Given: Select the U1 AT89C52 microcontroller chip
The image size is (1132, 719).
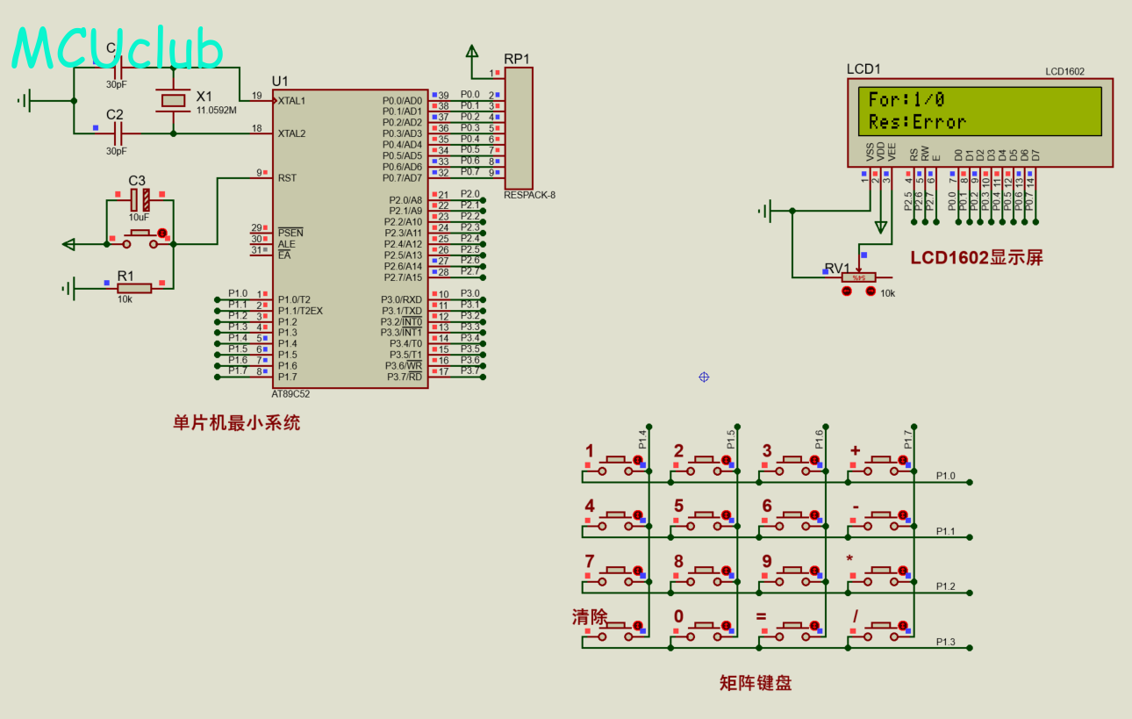Looking at the screenshot, I should pos(350,238).
